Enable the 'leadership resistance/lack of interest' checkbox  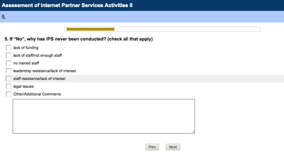[x=9, y=71]
